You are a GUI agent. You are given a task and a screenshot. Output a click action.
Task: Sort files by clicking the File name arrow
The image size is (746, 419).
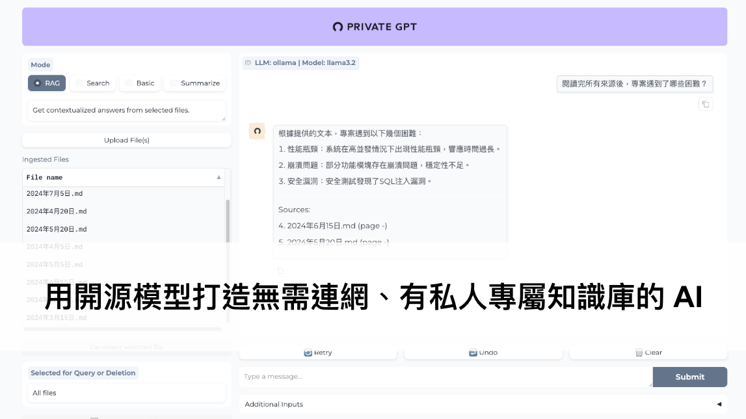(x=219, y=177)
